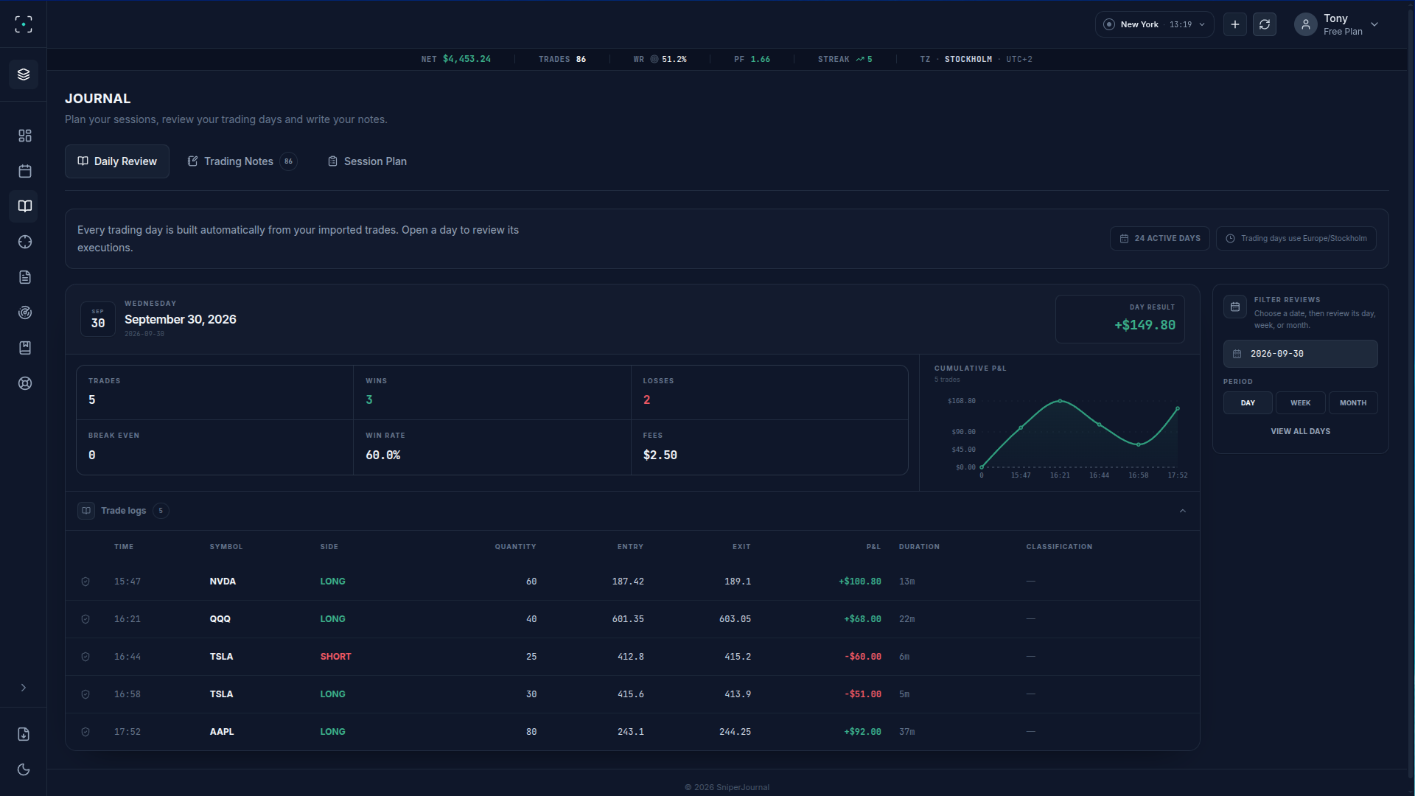Open the lifebuoy support sidebar icon
The width and height of the screenshot is (1415, 796).
point(24,383)
